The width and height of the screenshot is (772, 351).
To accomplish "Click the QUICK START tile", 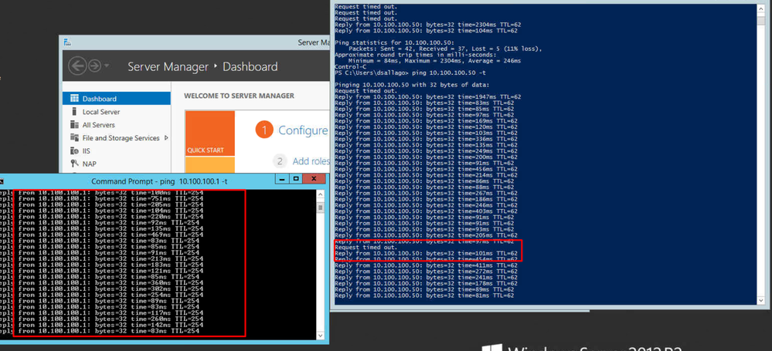I will (209, 133).
